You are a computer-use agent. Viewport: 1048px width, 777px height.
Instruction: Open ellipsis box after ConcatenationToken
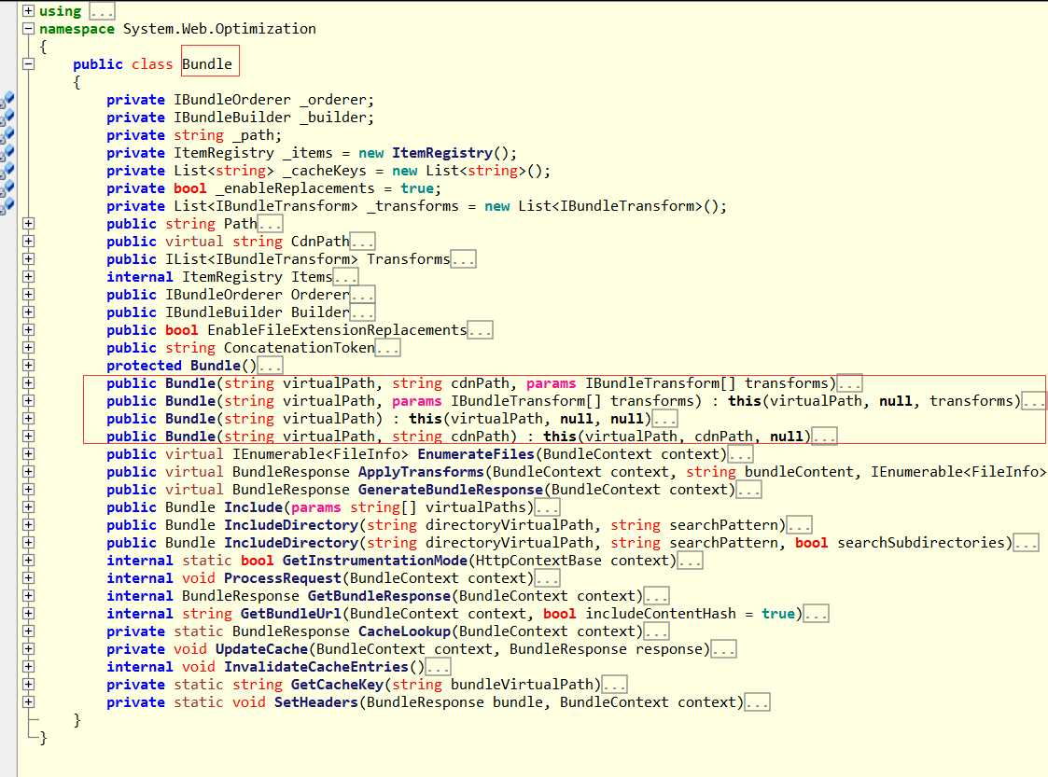[x=387, y=347]
